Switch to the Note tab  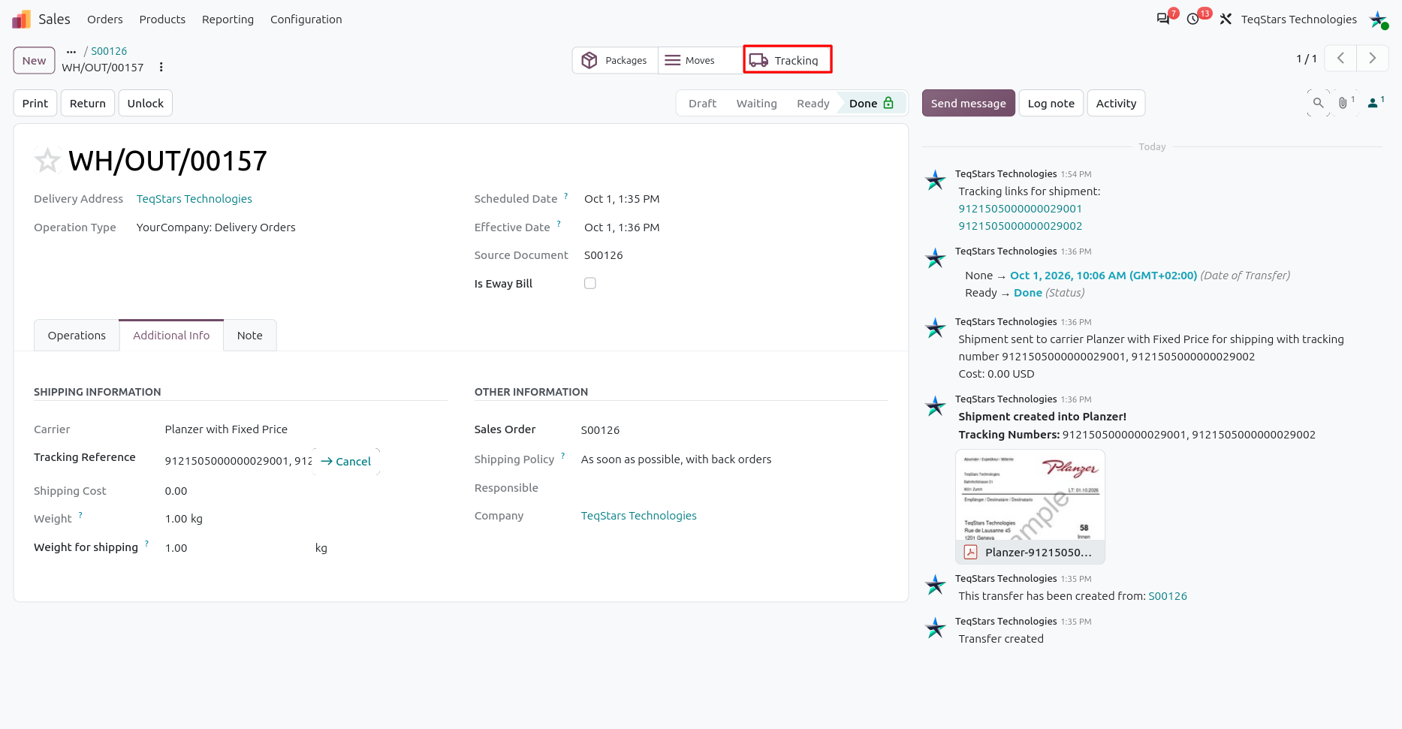pos(250,336)
